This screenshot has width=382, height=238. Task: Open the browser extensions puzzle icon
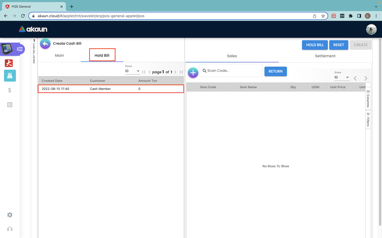tap(351, 16)
